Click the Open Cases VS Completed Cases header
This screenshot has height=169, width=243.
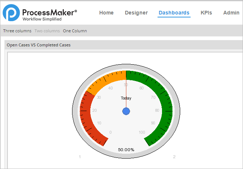tap(39, 45)
